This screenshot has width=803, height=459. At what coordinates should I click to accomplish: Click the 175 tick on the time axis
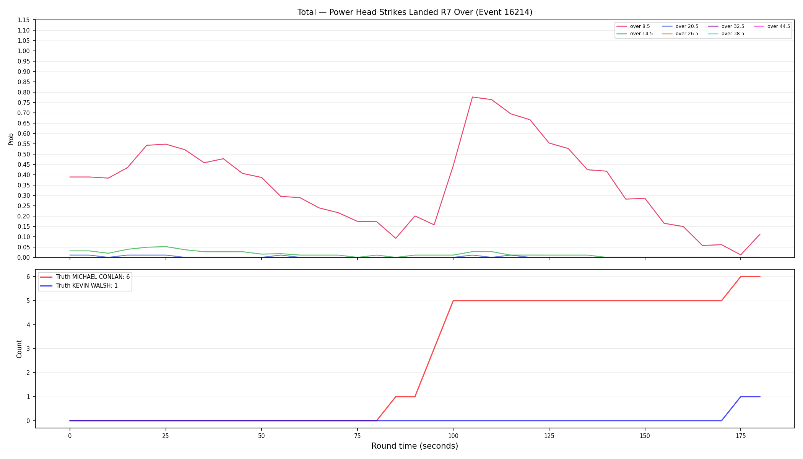741,435
